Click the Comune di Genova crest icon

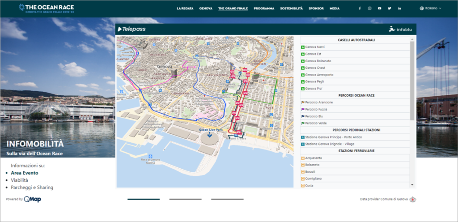[x=413, y=200]
